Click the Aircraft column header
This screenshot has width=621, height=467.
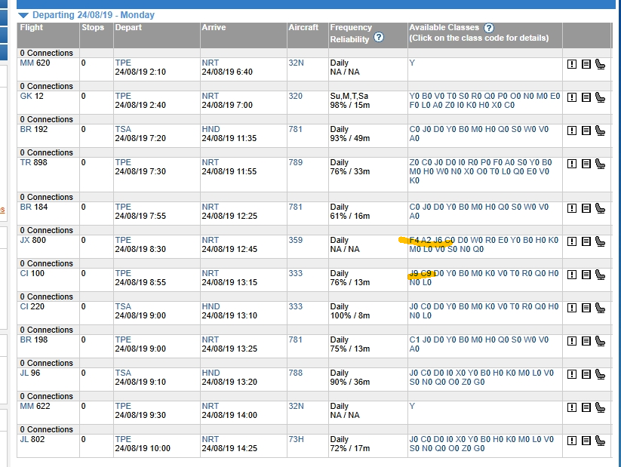(303, 27)
